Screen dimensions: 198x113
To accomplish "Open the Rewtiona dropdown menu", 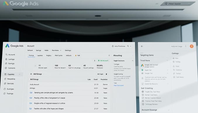I will (x=56, y=50).
